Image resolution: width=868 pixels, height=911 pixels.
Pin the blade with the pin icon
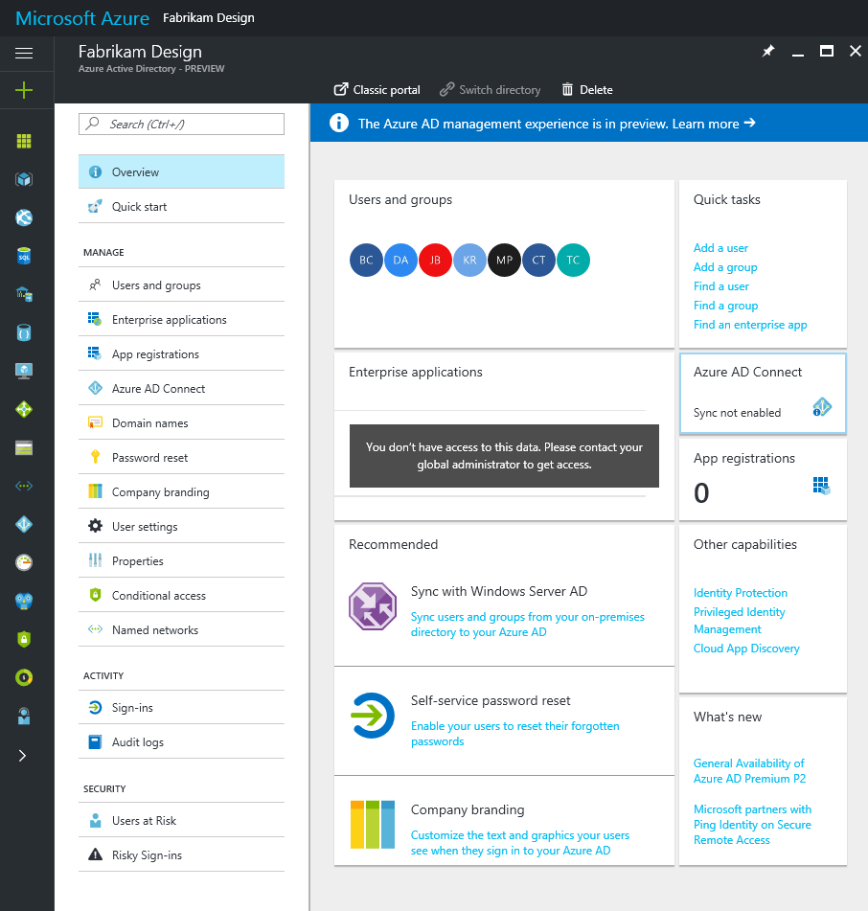pyautogui.click(x=768, y=51)
